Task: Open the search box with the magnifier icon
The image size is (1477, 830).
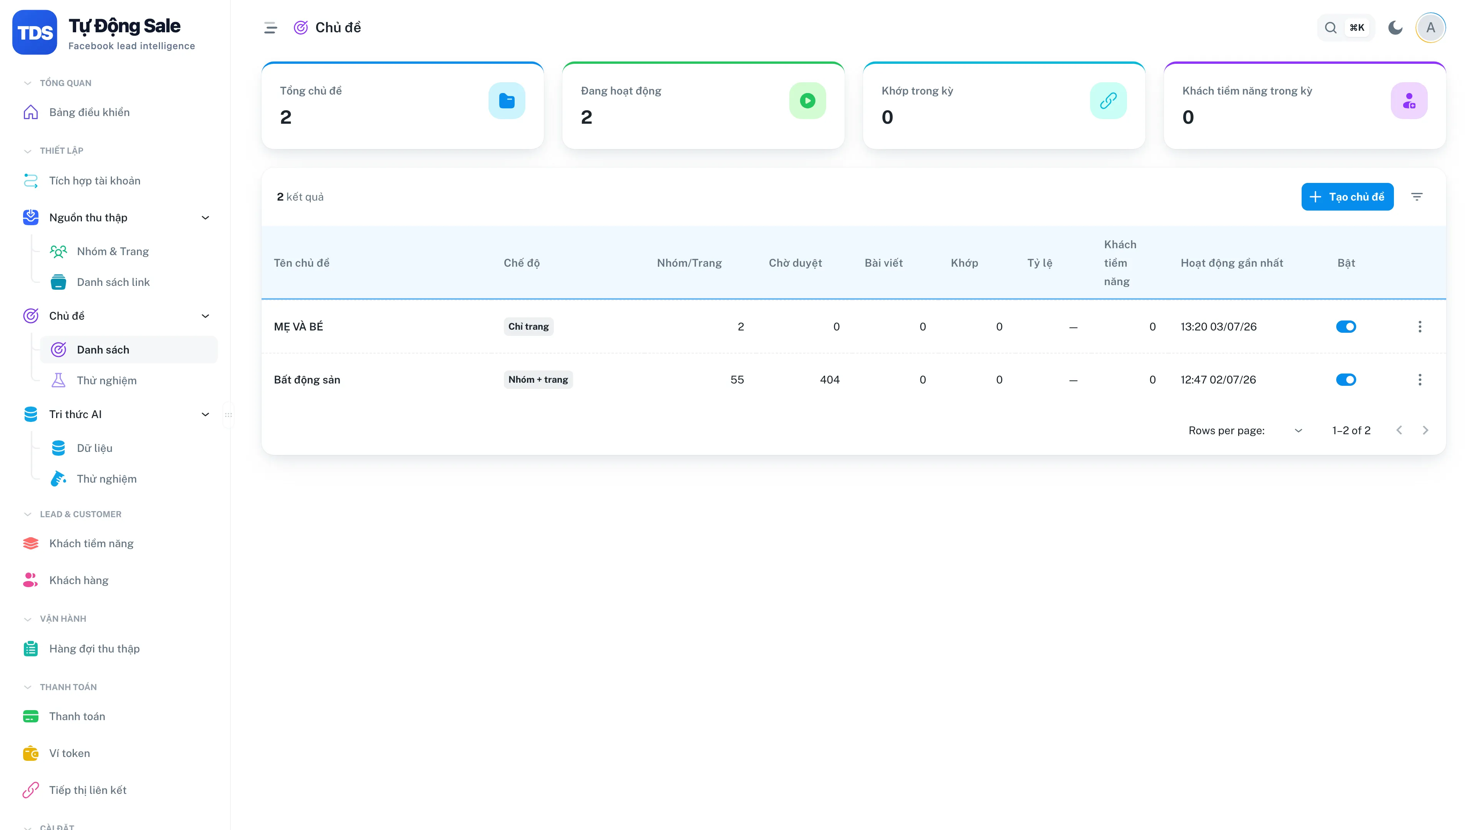Action: [x=1331, y=28]
